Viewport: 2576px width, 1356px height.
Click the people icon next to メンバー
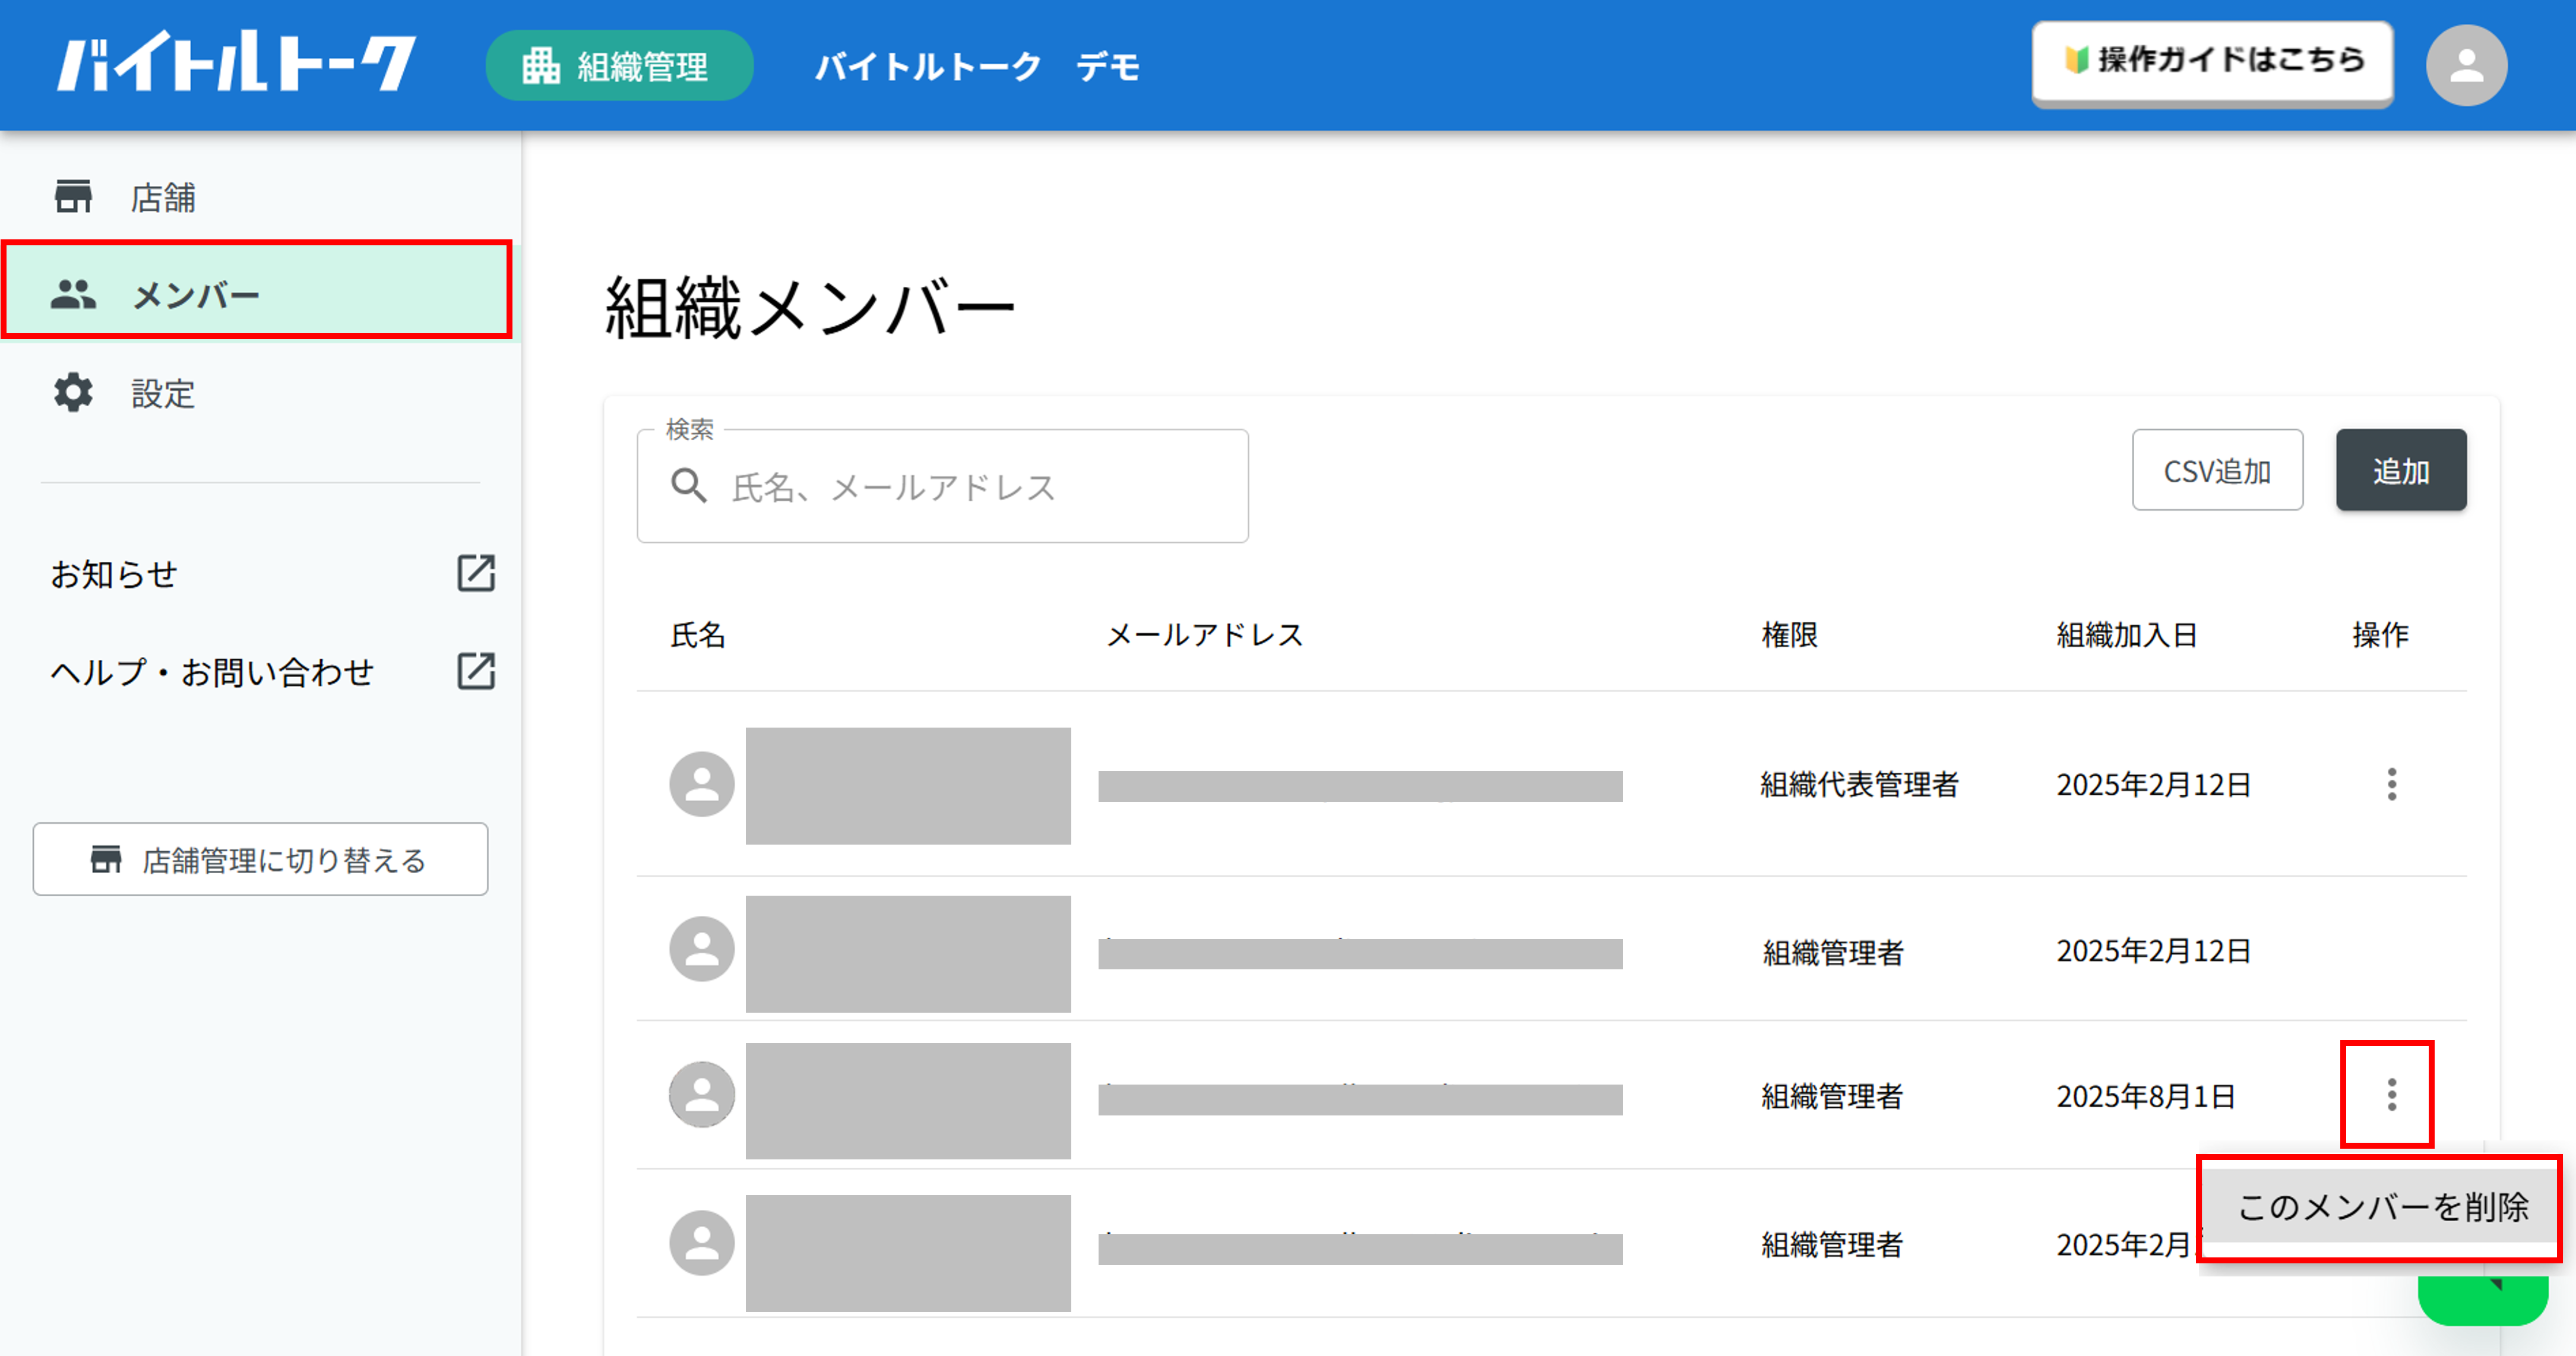click(x=74, y=294)
